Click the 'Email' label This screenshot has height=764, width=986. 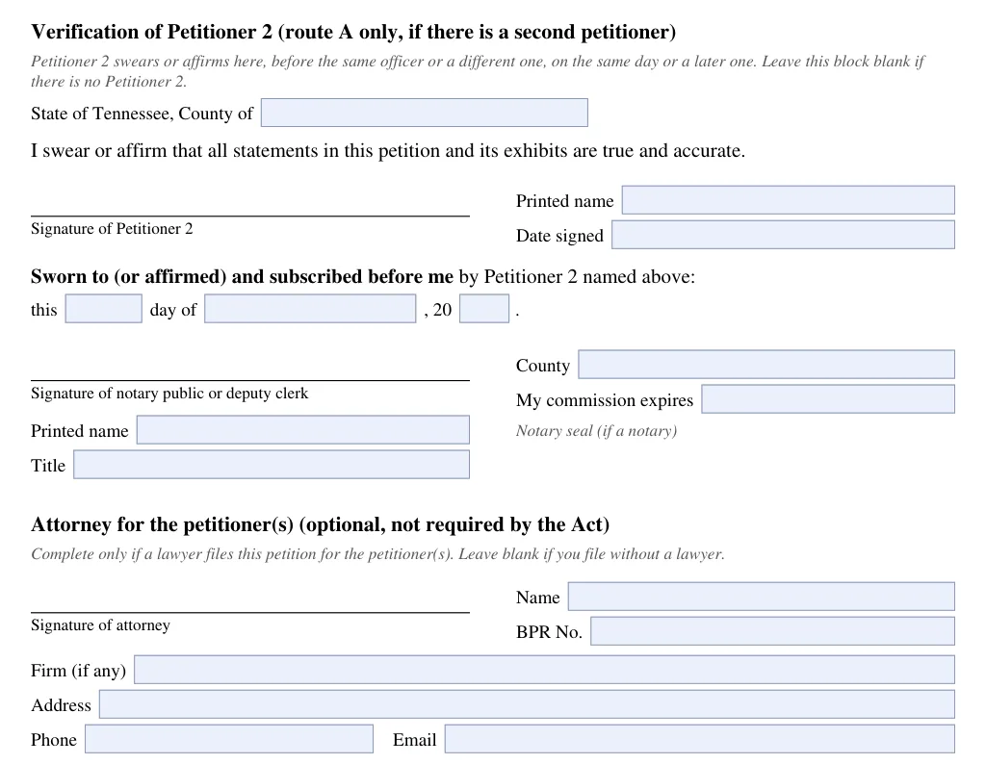coord(414,740)
